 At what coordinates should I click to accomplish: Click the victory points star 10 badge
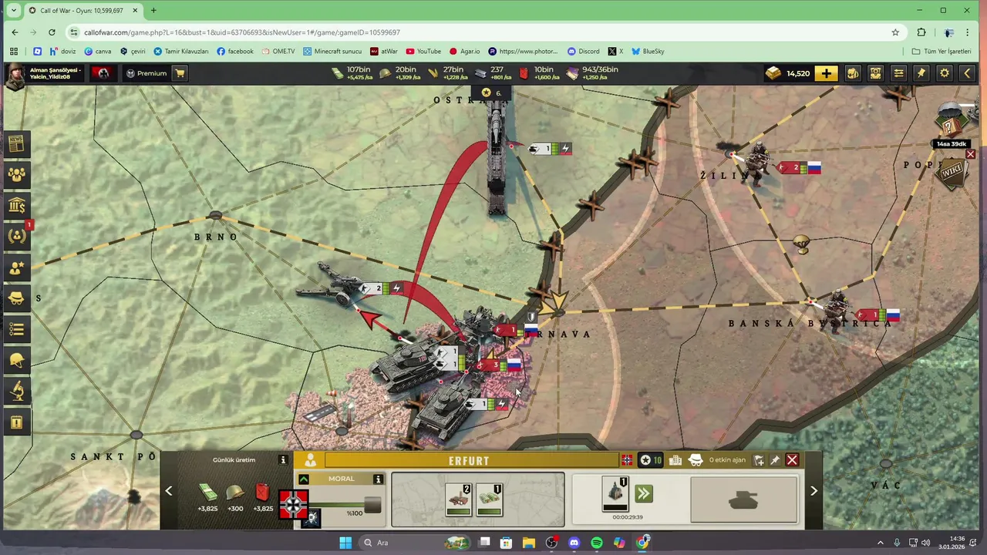tap(651, 460)
